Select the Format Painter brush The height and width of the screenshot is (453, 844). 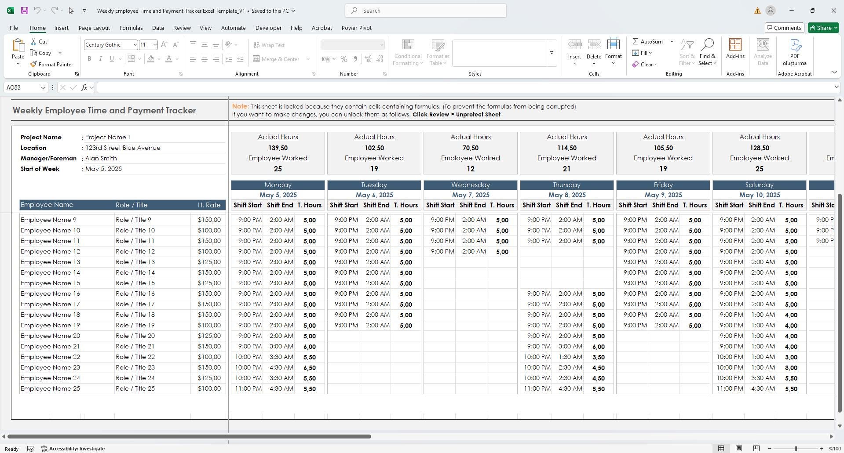click(33, 64)
